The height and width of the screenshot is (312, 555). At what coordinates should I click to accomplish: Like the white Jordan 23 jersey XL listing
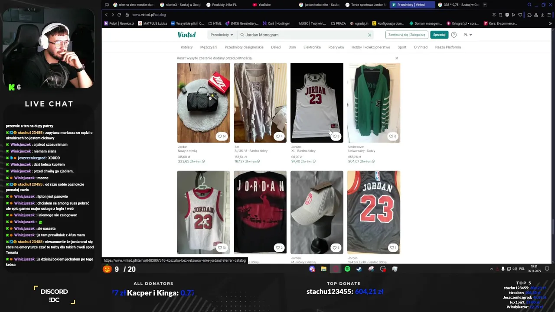click(x=335, y=136)
